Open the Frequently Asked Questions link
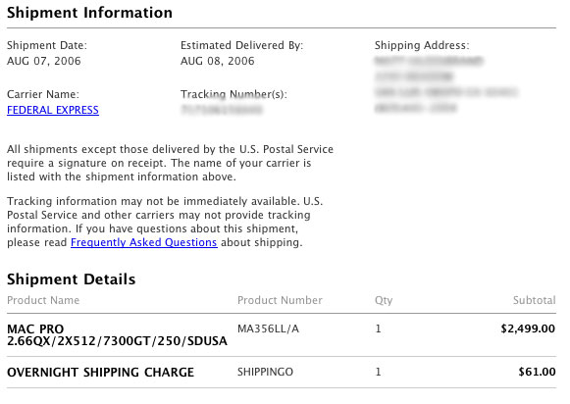 point(144,242)
